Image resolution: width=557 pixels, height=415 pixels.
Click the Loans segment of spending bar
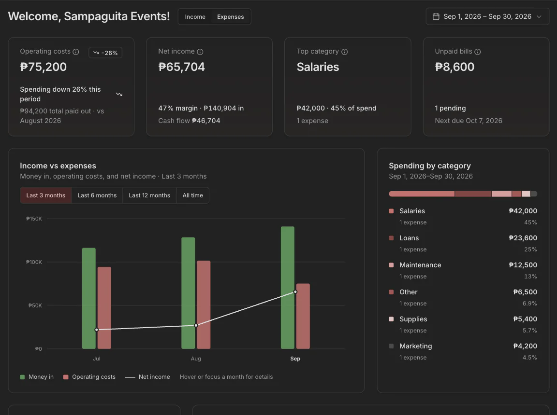[x=473, y=194]
